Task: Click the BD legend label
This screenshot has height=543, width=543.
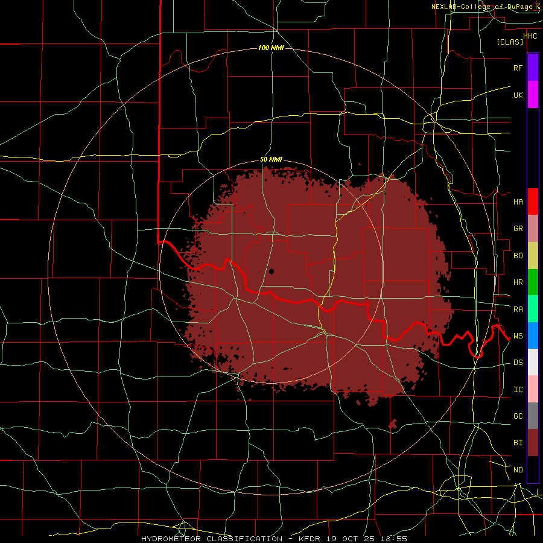Action: 518,256
